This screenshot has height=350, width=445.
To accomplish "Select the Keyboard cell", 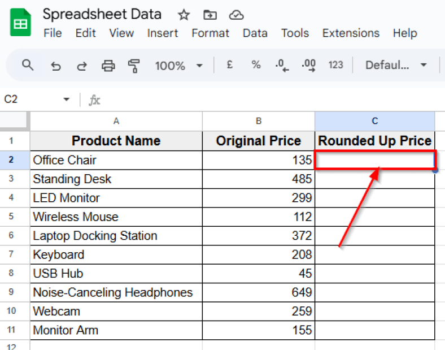I will (116, 254).
